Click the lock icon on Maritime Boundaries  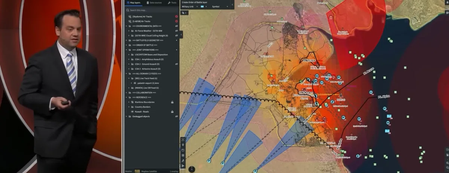point(172,102)
